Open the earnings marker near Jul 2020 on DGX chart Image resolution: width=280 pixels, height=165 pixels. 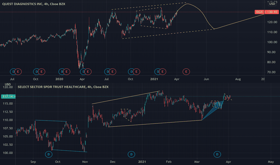click(112, 72)
